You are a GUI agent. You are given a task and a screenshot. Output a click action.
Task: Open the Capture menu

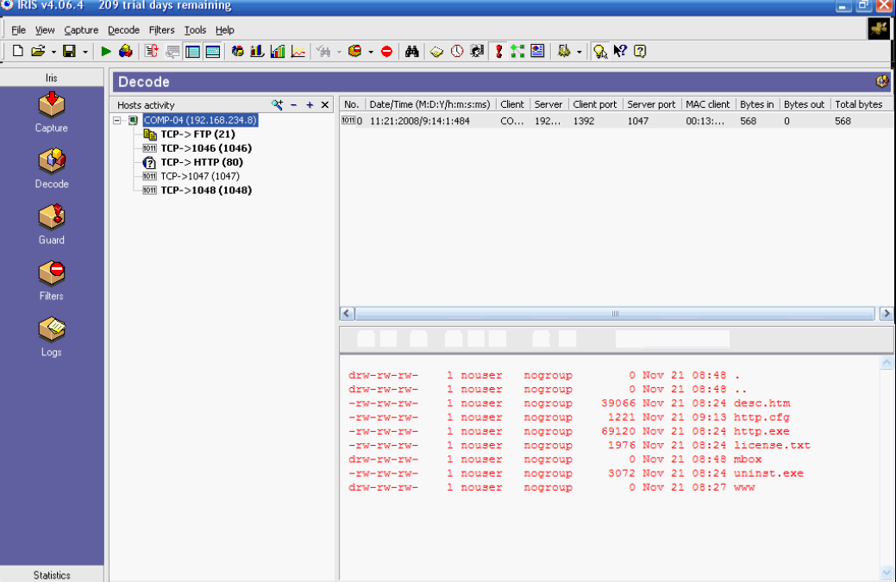click(81, 29)
